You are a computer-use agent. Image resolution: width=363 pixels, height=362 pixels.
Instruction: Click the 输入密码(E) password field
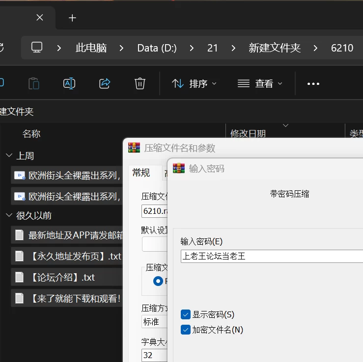coord(272,256)
